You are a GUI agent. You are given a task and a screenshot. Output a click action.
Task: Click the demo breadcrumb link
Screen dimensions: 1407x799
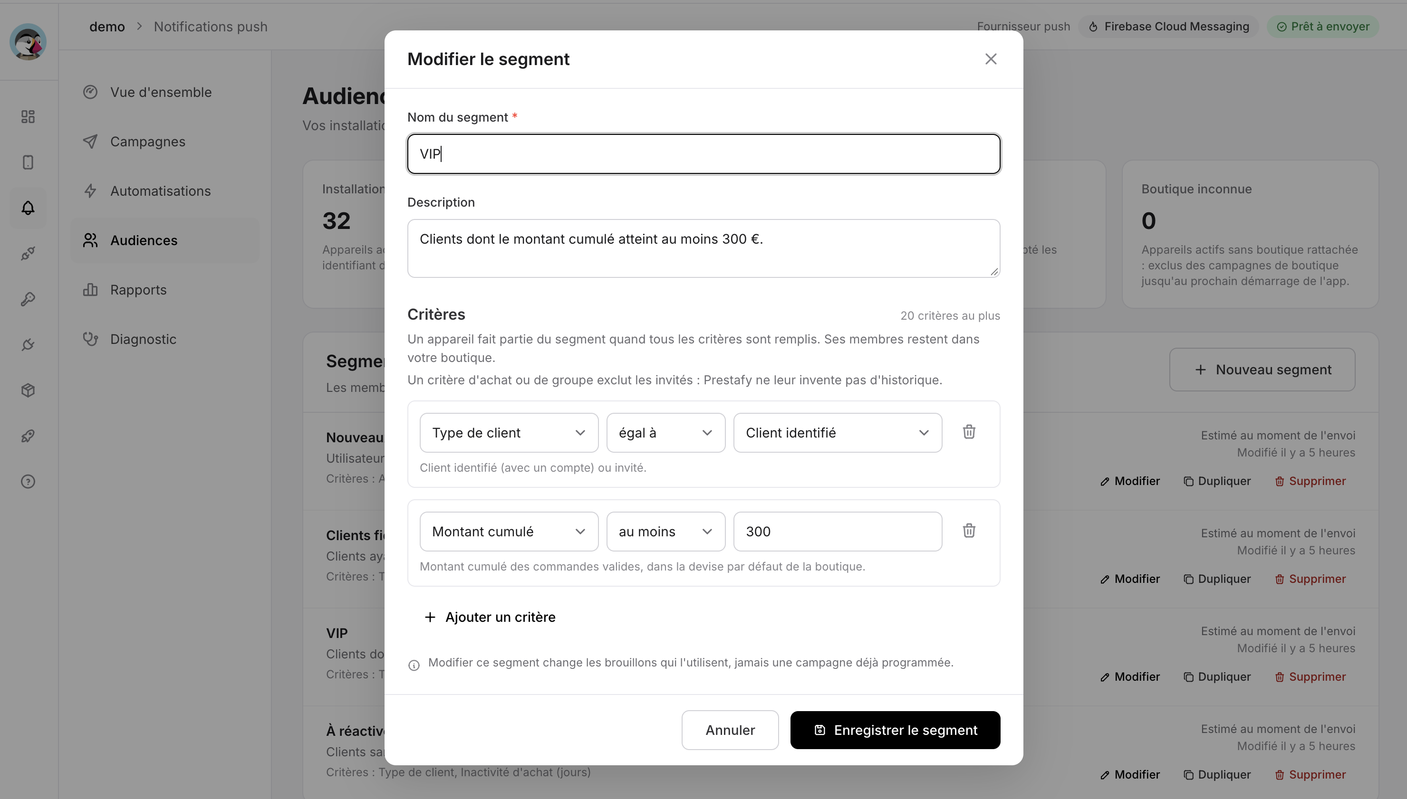(107, 26)
